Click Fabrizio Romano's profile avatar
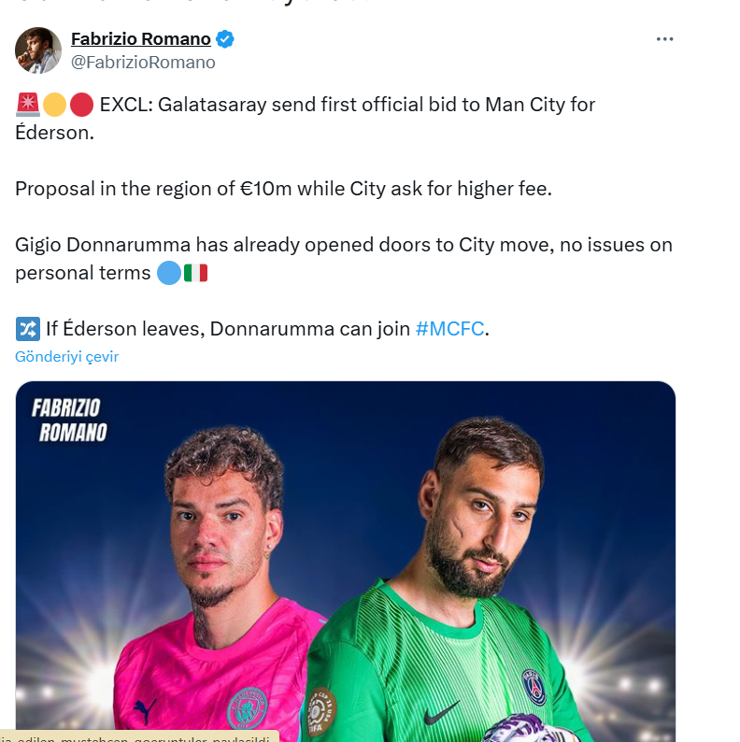Image resolution: width=740 pixels, height=742 pixels. click(38, 50)
